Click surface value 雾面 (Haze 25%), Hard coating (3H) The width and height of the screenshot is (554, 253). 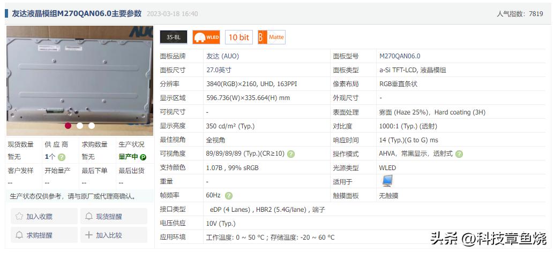click(432, 112)
